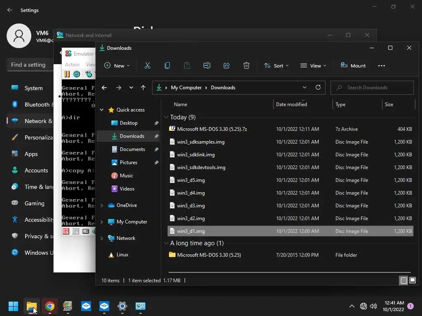
Task: Click the green reset icon in Emulator
Action: pos(77,74)
